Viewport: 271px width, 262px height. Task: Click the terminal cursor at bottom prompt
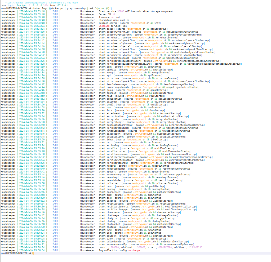point(33,253)
